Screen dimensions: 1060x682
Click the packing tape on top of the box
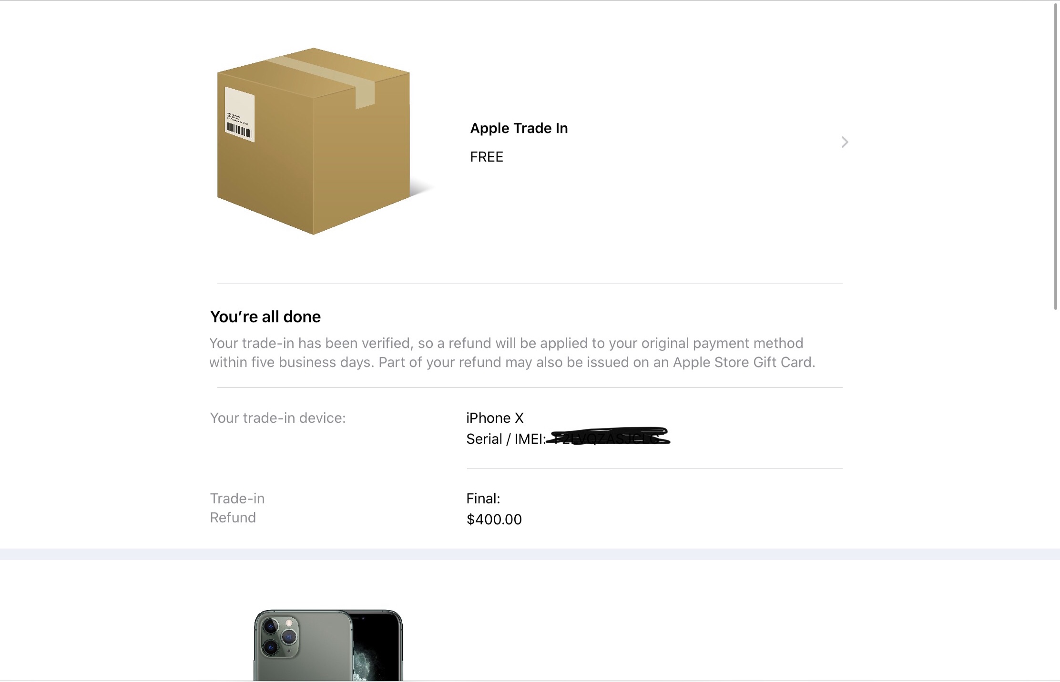coord(329,77)
